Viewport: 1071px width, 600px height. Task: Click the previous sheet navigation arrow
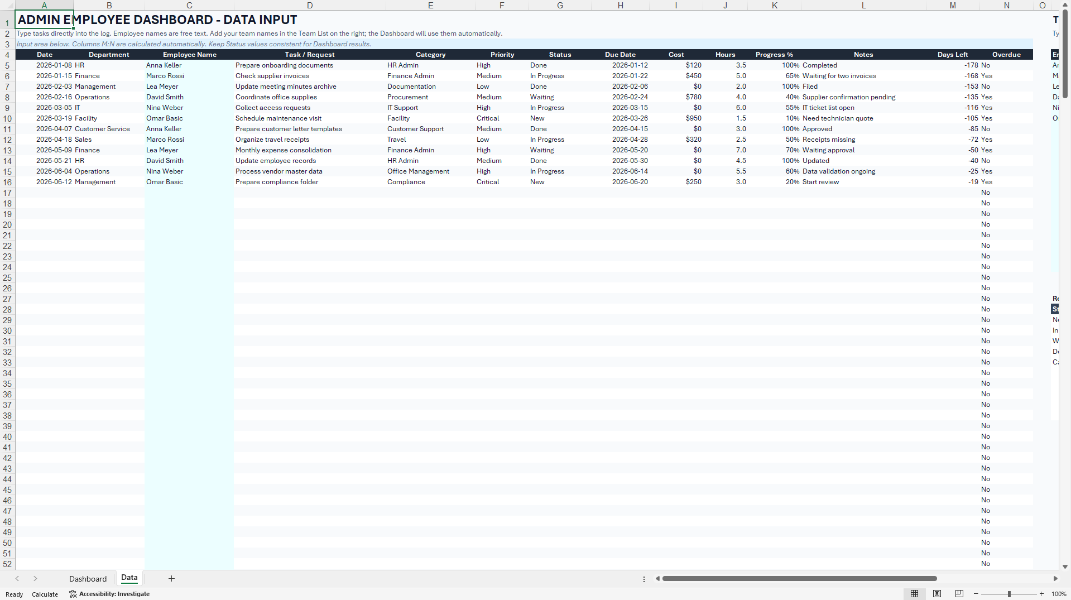[x=17, y=579]
